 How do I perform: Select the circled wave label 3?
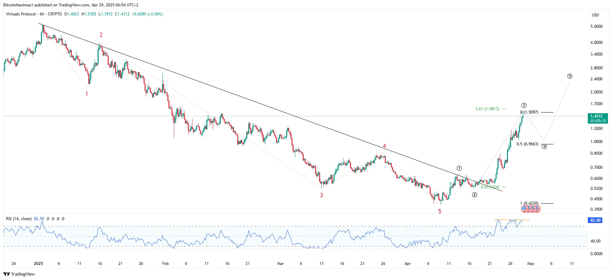(524, 105)
